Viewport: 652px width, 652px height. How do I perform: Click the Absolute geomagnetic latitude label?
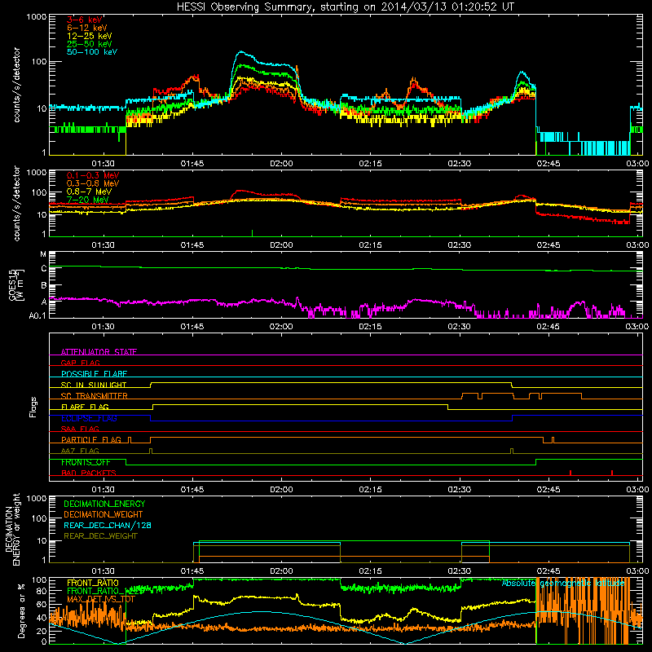tap(563, 583)
